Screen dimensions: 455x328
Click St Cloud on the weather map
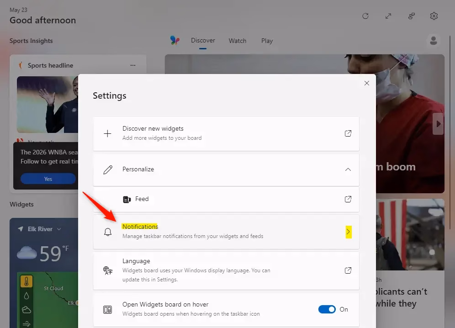click(53, 288)
